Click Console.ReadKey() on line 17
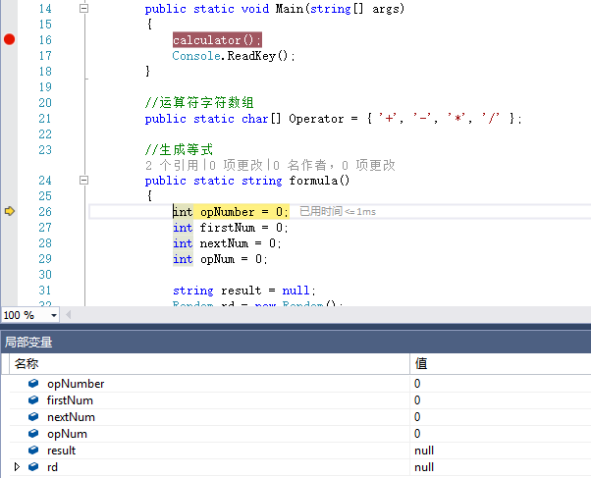This screenshot has height=478, width=591. pyautogui.click(x=234, y=56)
